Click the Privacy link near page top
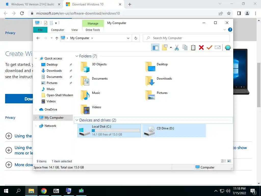Viewport: 261px width, 196px height. pyautogui.click(x=10, y=33)
